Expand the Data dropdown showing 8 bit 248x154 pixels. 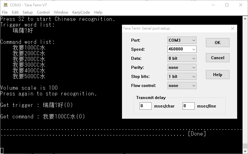182,58
